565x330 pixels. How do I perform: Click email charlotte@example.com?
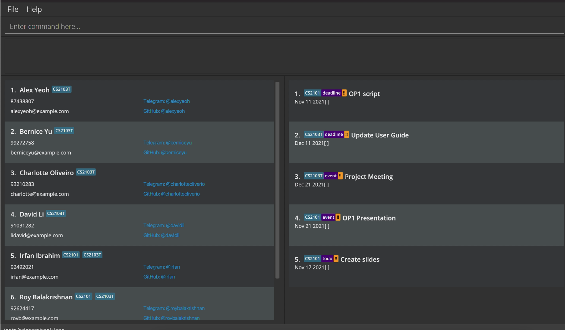coord(40,194)
